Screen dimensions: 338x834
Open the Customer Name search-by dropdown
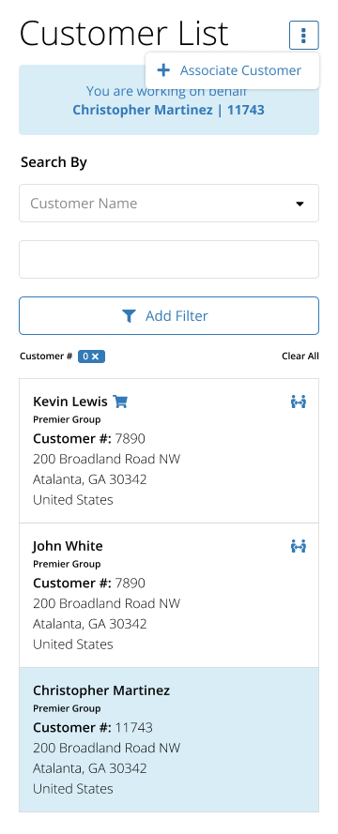coord(169,204)
